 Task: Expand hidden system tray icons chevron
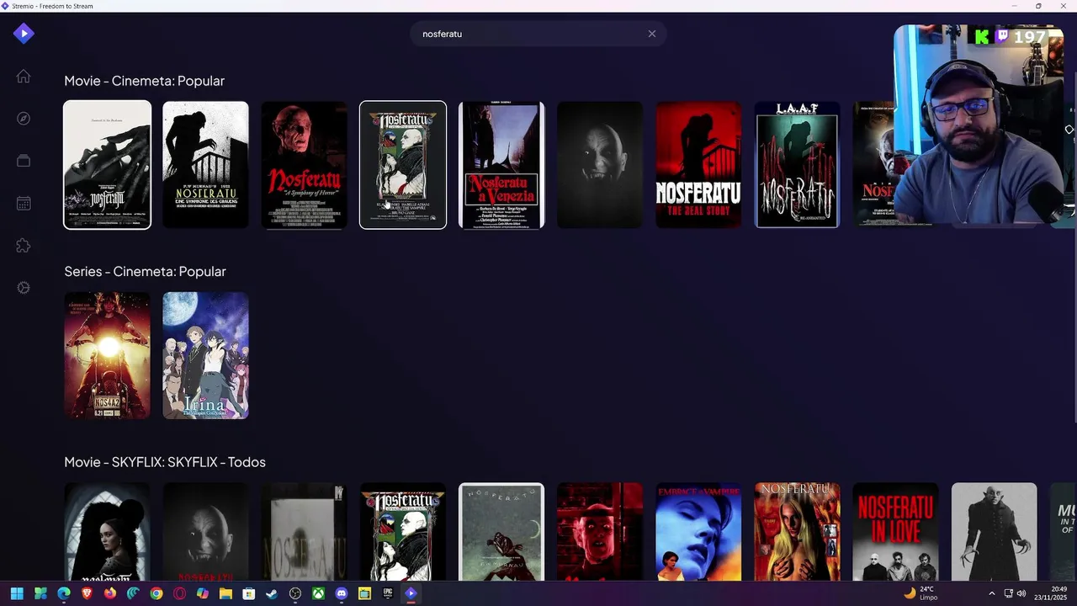992,593
